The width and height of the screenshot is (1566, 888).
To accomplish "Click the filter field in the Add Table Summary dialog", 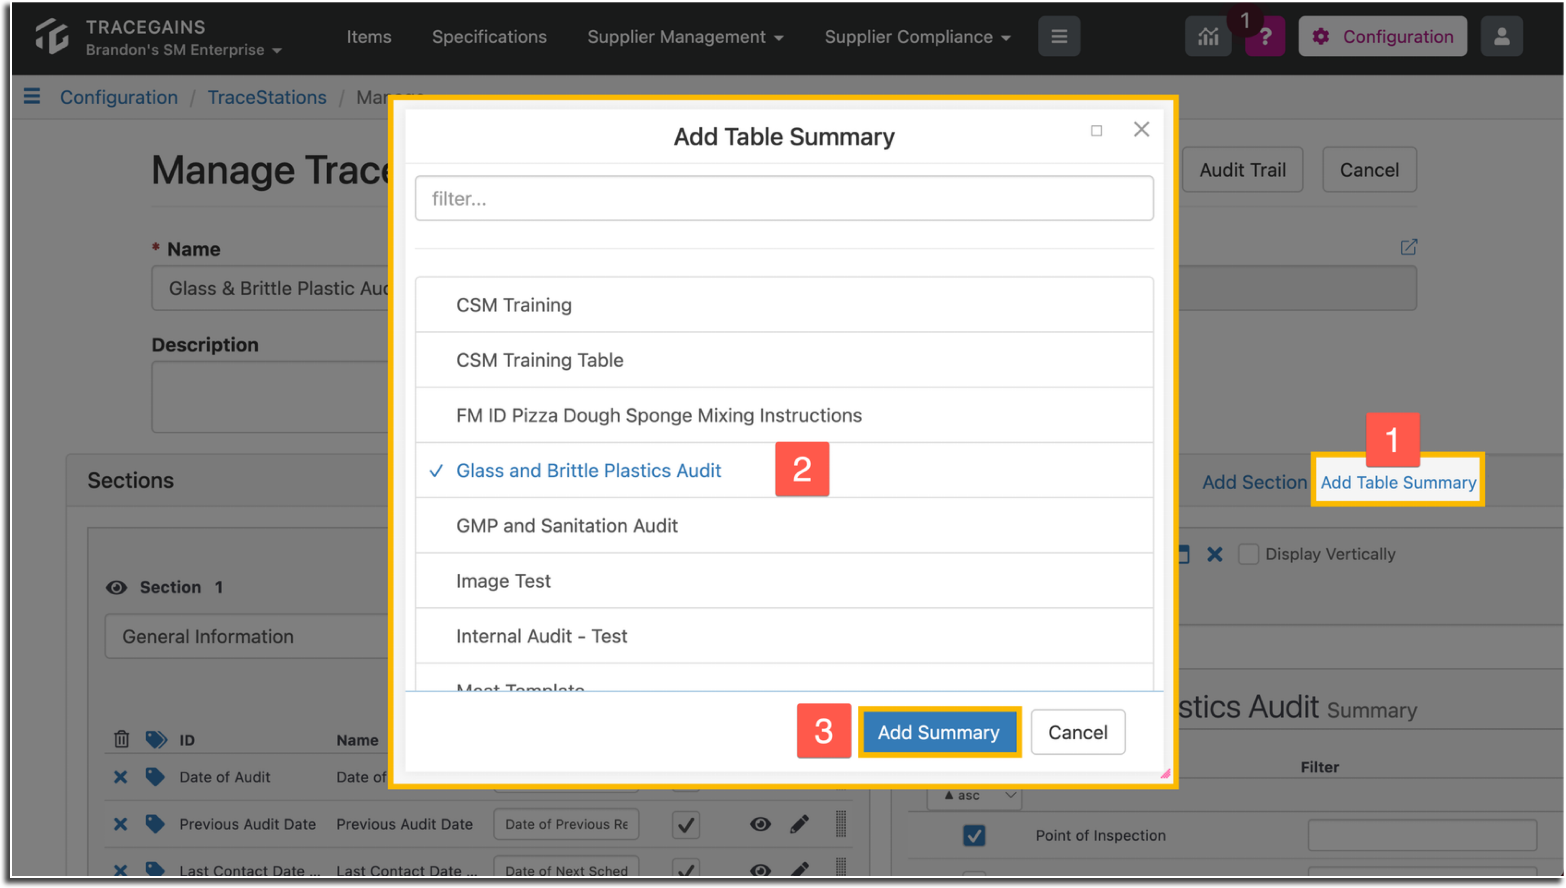I will click(783, 198).
